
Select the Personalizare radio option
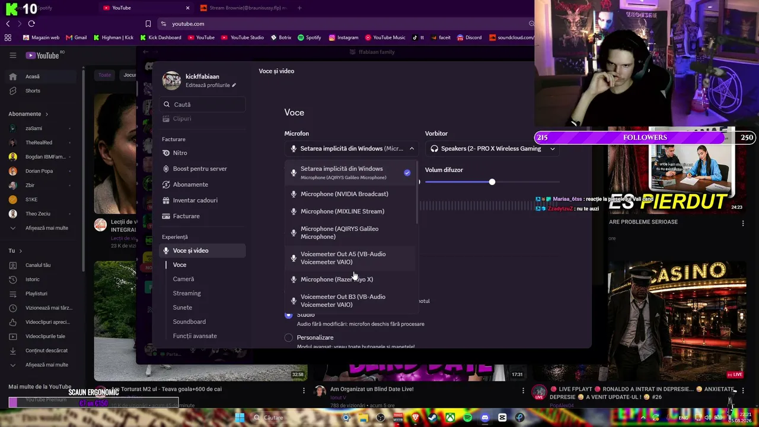click(289, 337)
